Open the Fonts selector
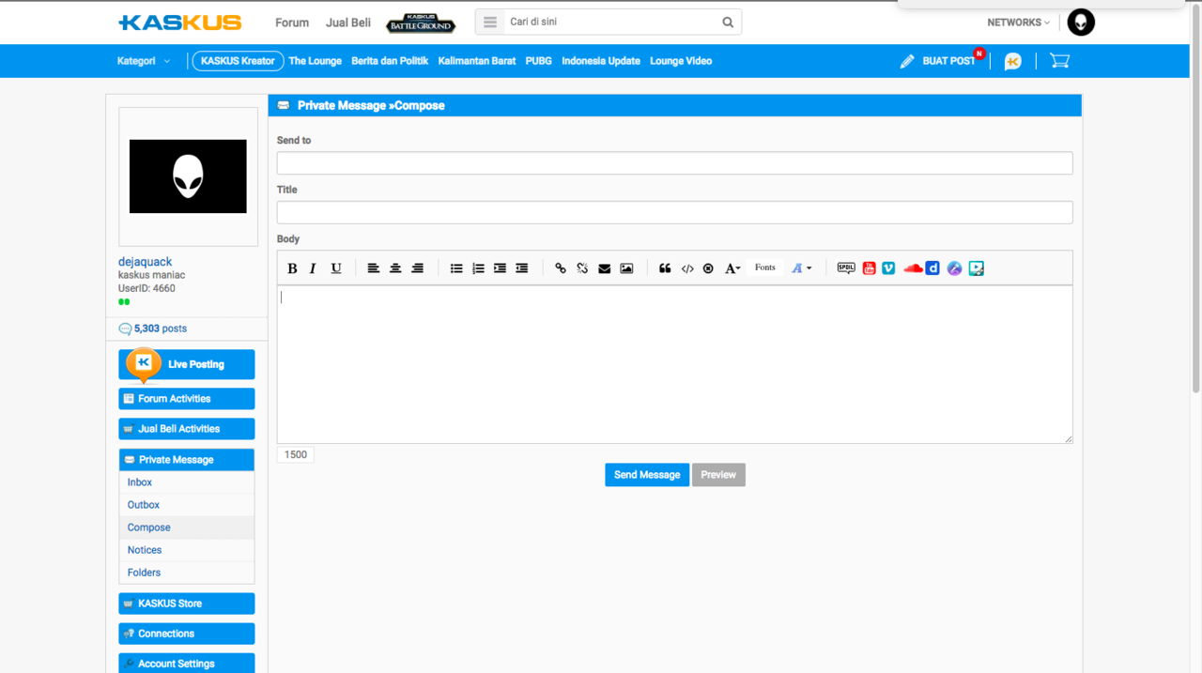 click(x=765, y=268)
